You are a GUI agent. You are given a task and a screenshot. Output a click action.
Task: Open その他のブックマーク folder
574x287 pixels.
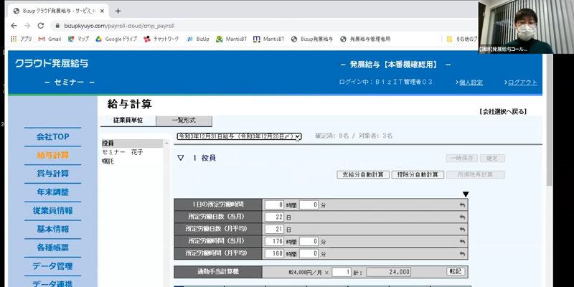tap(462, 39)
